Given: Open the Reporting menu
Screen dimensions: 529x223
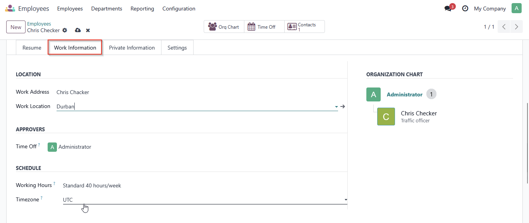Looking at the screenshot, I should click(142, 9).
